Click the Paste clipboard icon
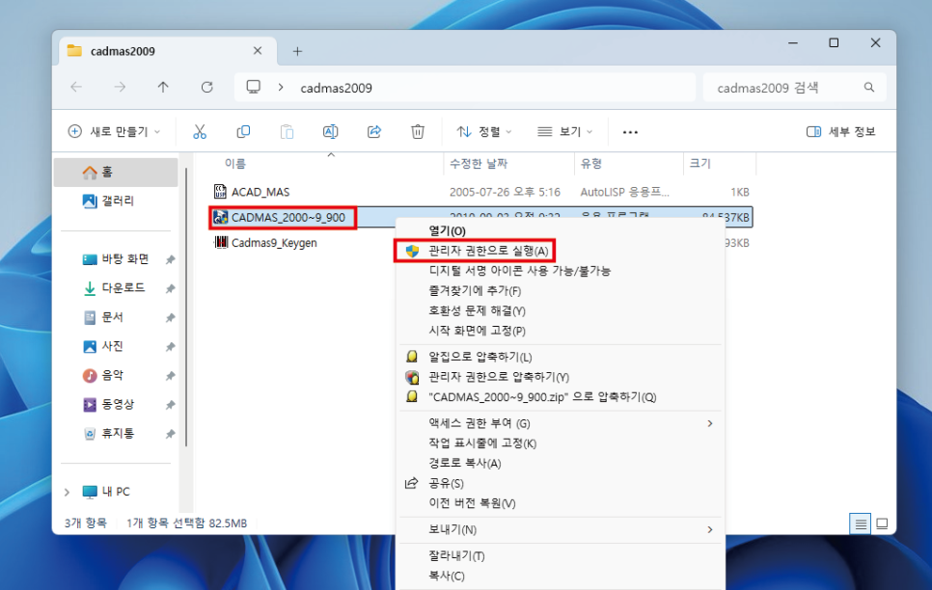 (287, 132)
